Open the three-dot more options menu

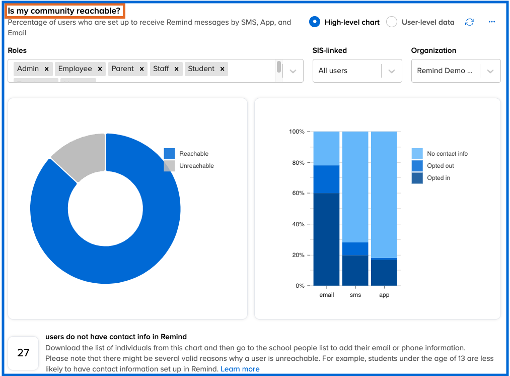point(492,22)
